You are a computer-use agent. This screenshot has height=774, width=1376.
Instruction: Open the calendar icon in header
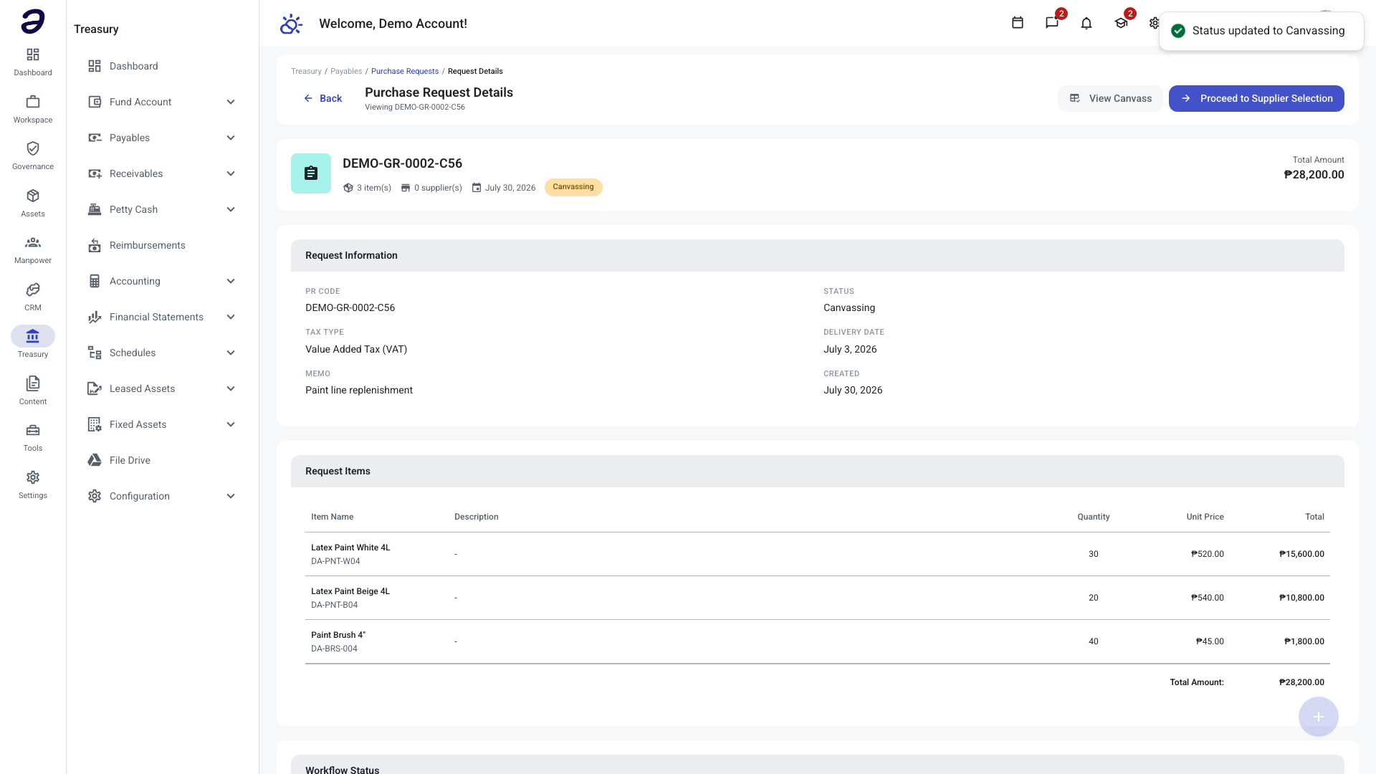pos(1017,23)
